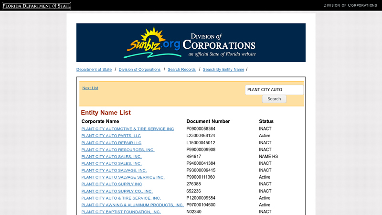Viewport: 382px width, 215px height.
Task: Click the Search button
Action: coord(274,99)
